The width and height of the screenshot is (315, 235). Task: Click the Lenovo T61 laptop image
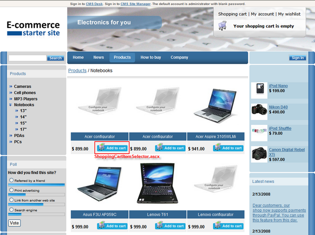pyautogui.click(x=158, y=184)
